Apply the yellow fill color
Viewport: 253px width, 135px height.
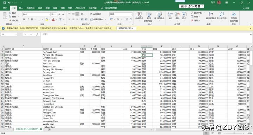pos(47,19)
